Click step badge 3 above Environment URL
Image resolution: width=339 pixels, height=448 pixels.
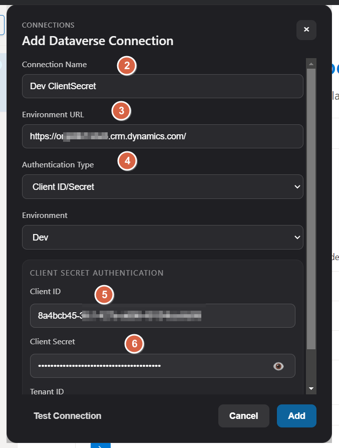(x=121, y=111)
